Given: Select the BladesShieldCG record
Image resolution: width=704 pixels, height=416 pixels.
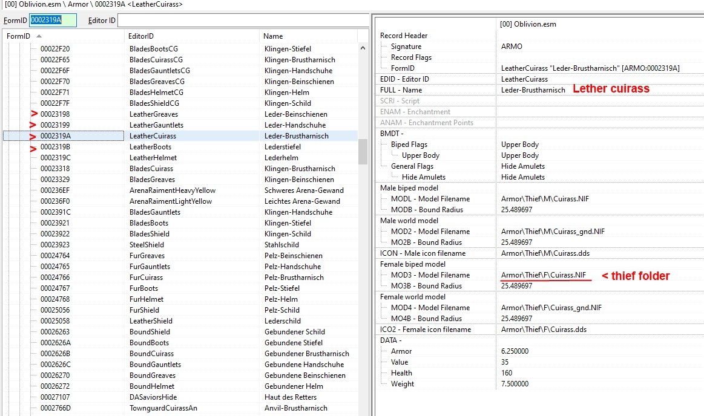Looking at the screenshot, I should [x=180, y=103].
